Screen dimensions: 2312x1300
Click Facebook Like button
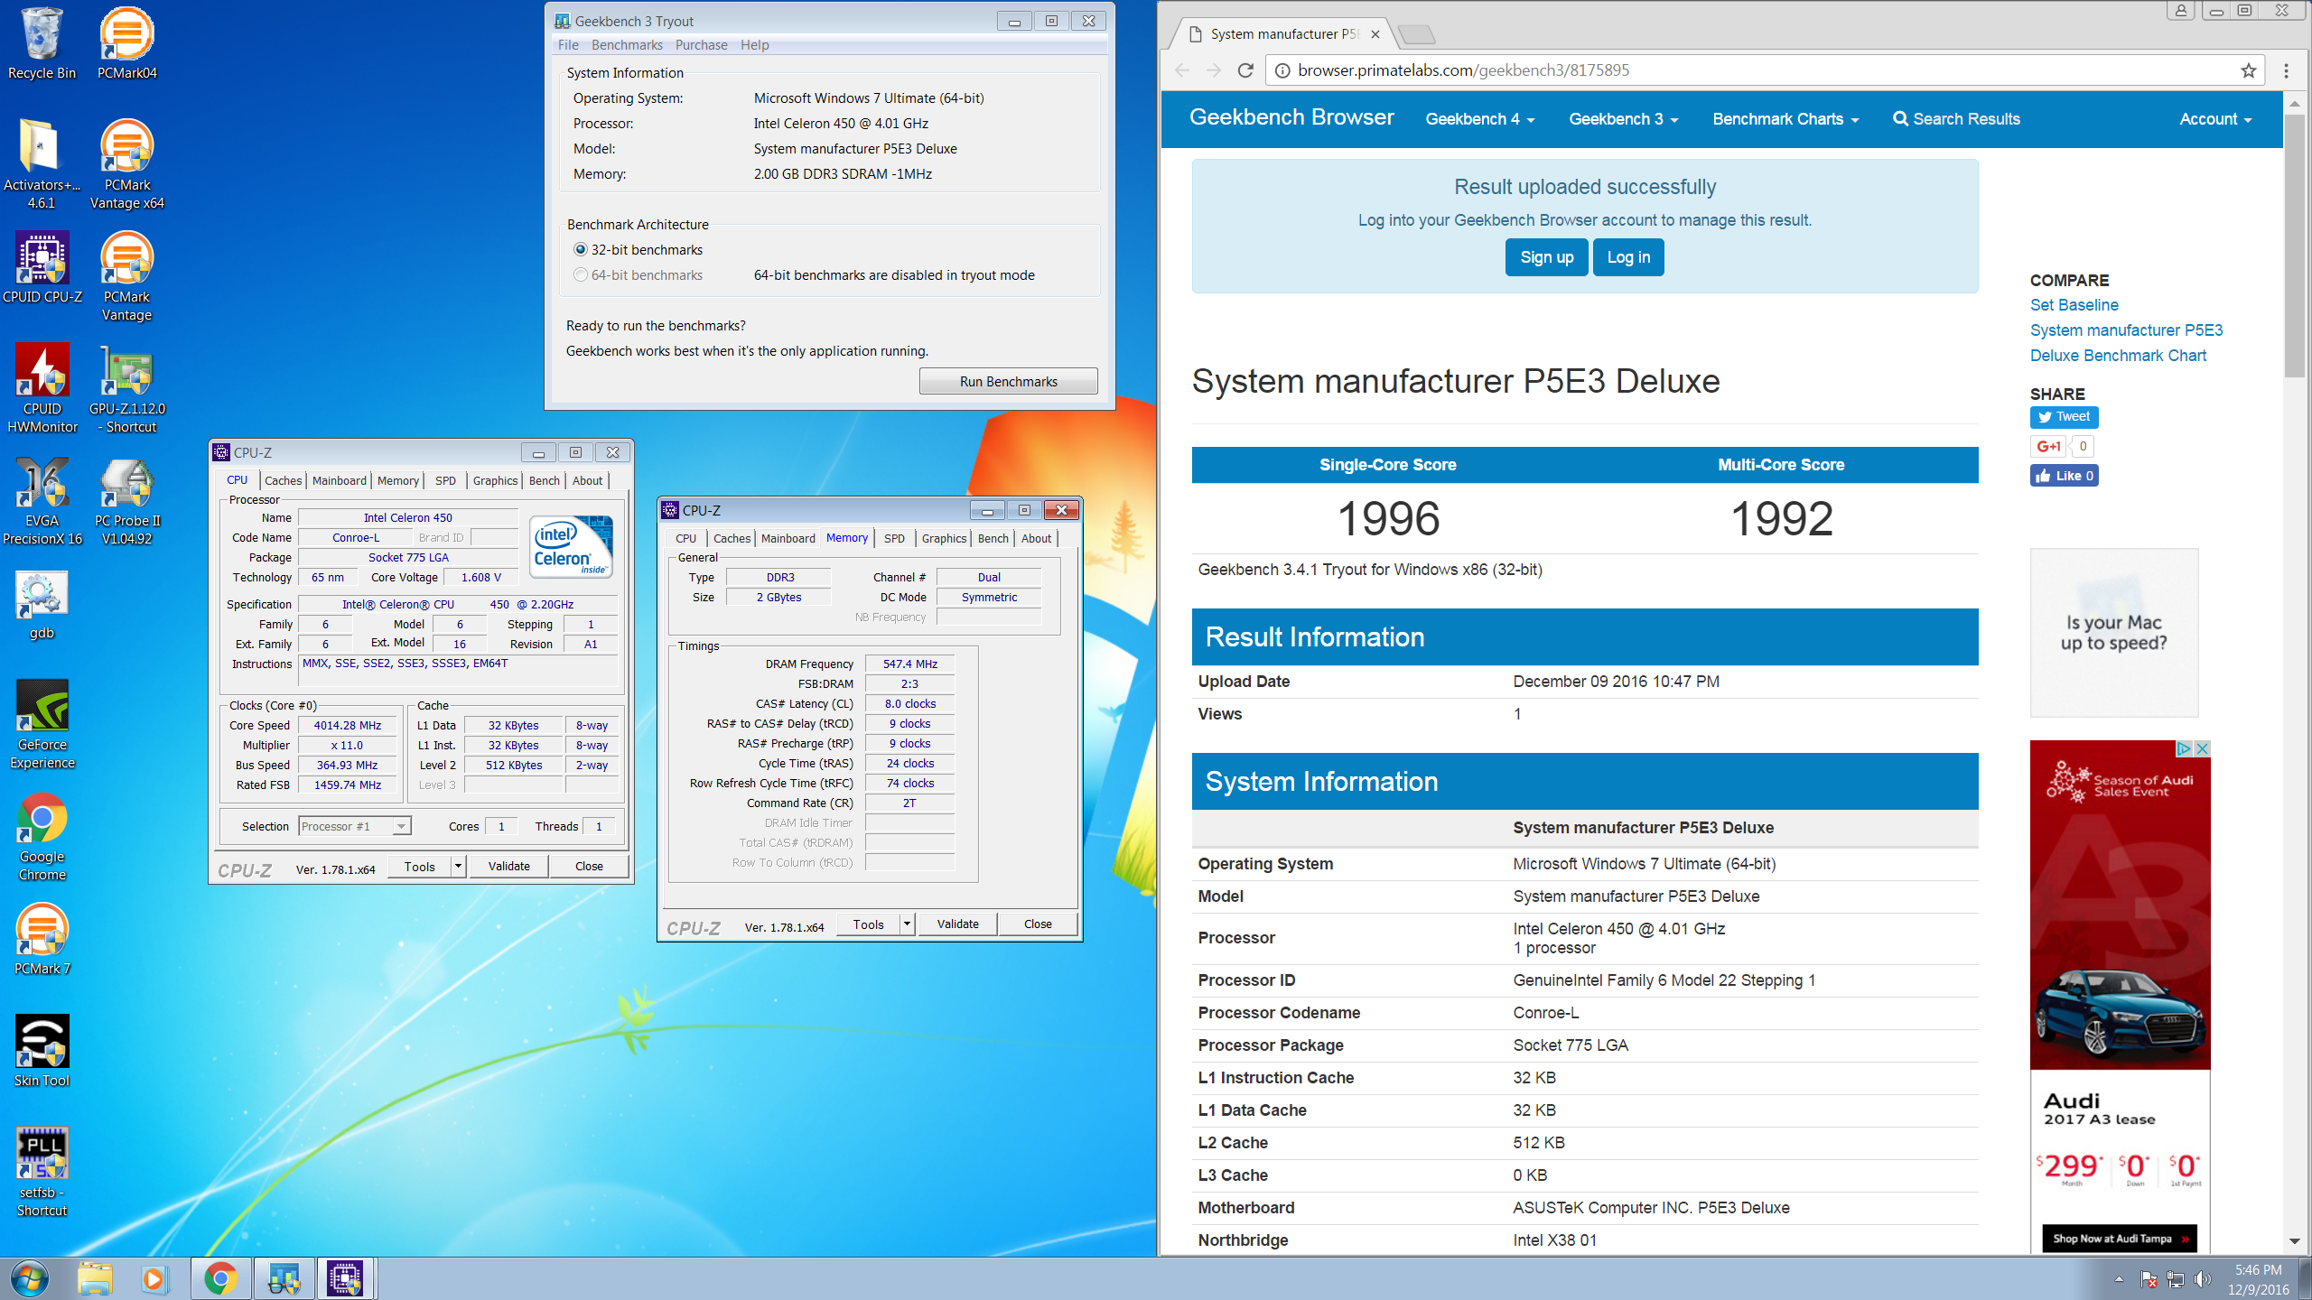coord(2065,476)
